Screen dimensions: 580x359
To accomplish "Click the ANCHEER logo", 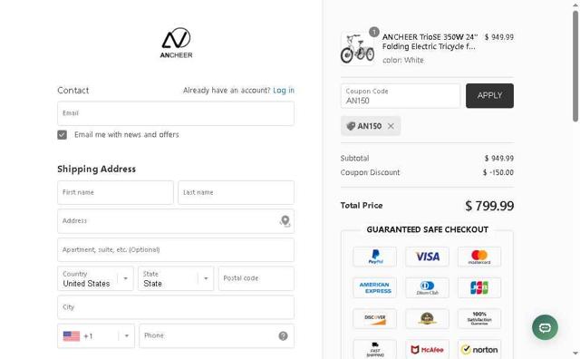I will tap(176, 43).
